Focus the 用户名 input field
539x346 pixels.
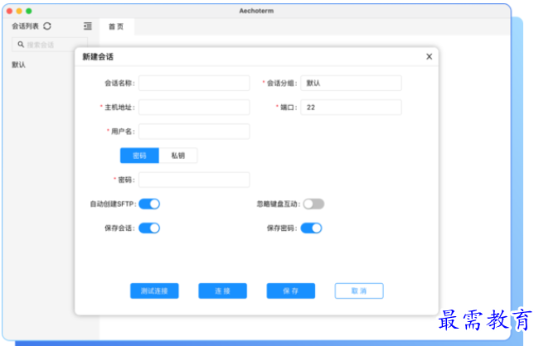[194, 132]
